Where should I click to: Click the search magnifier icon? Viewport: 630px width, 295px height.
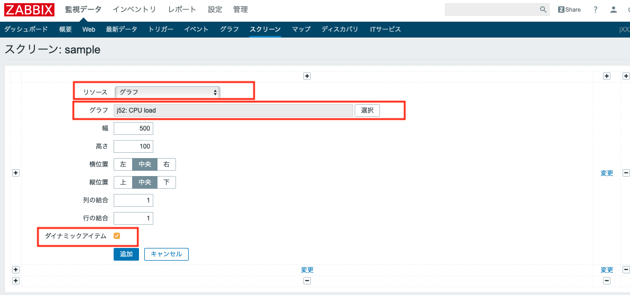pos(543,10)
